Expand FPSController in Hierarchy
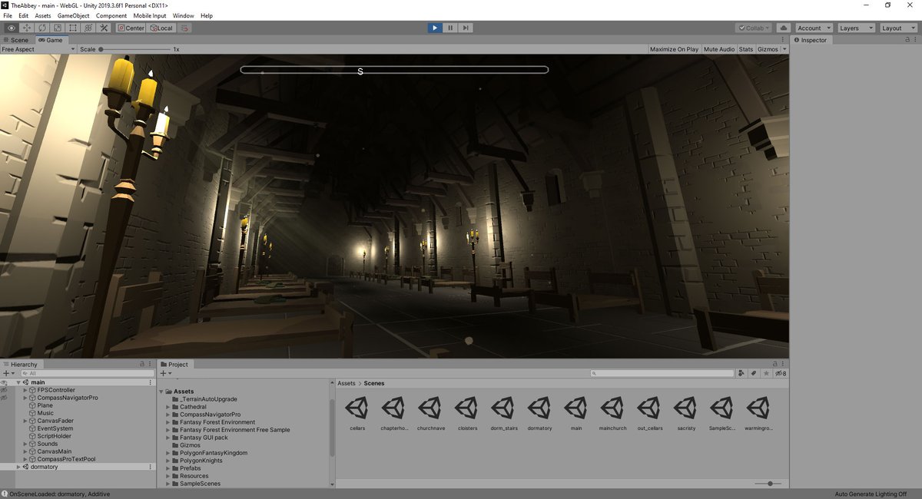 tap(25, 390)
